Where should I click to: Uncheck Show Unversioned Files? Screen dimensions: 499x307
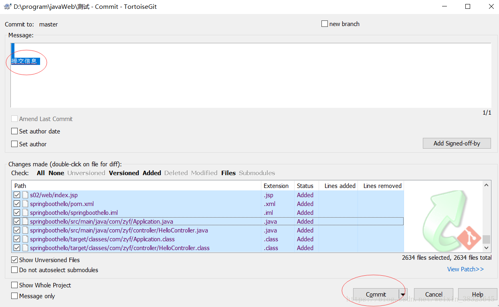(14, 260)
